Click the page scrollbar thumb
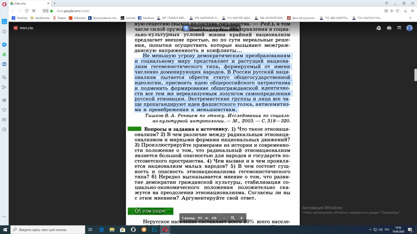 click(x=415, y=75)
